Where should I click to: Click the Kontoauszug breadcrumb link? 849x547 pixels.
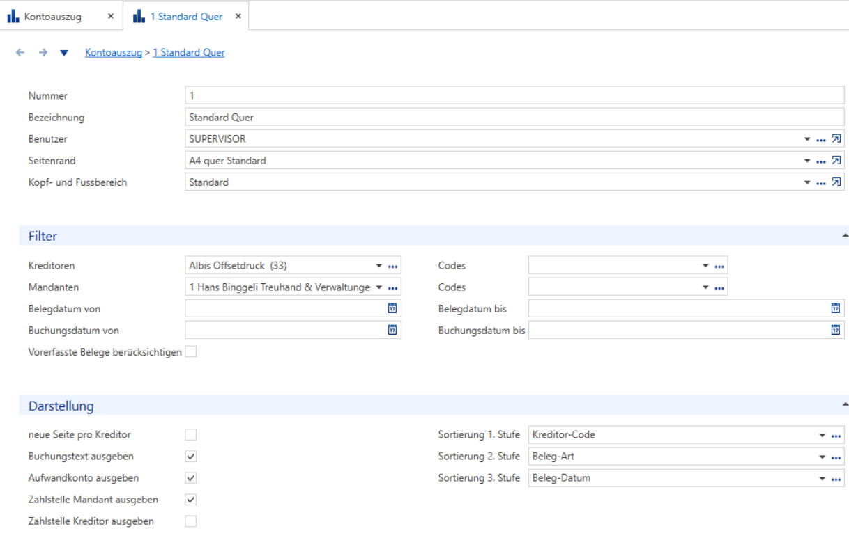click(x=114, y=52)
